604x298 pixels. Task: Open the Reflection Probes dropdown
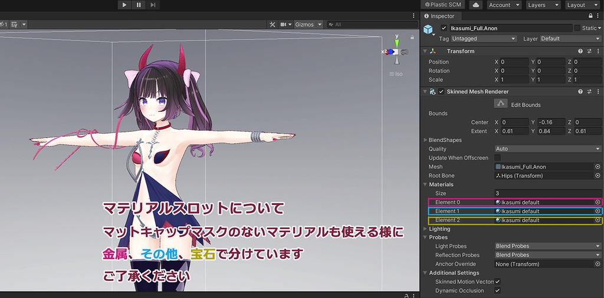(x=548, y=255)
